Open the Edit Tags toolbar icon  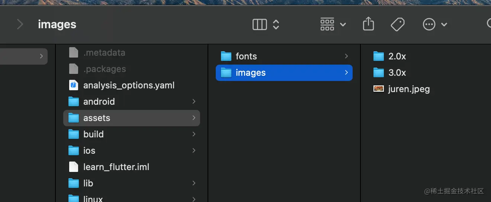[398, 25]
